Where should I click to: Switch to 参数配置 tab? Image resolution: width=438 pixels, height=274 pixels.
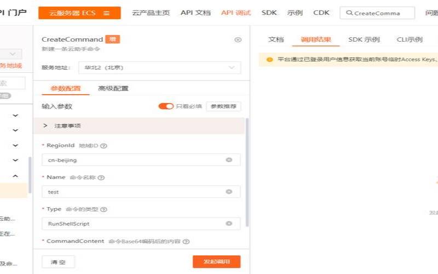66,88
